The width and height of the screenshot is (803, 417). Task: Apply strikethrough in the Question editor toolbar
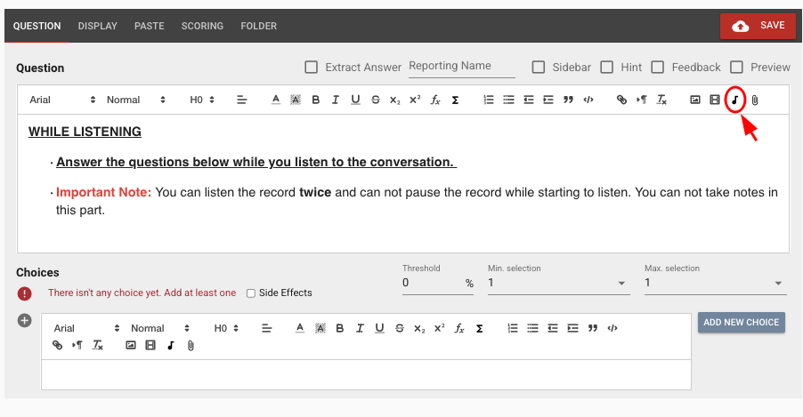(376, 100)
